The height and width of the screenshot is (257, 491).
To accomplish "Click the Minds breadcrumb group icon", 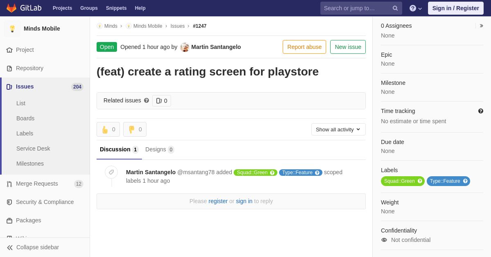I will tap(99, 26).
